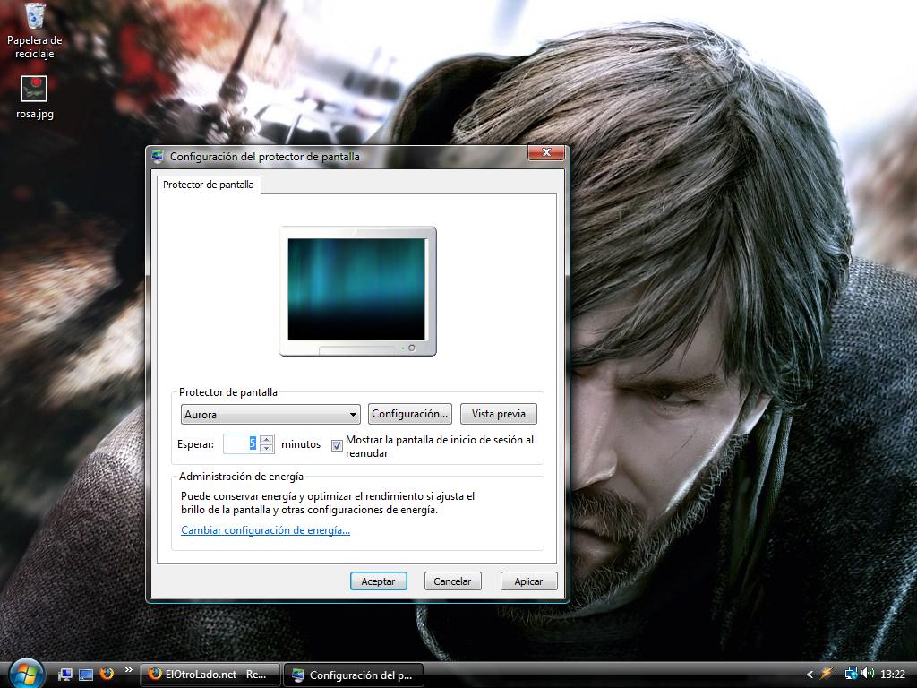This screenshot has width=917, height=688.
Task: Click the Esperar minutes input field
Action: (240, 443)
